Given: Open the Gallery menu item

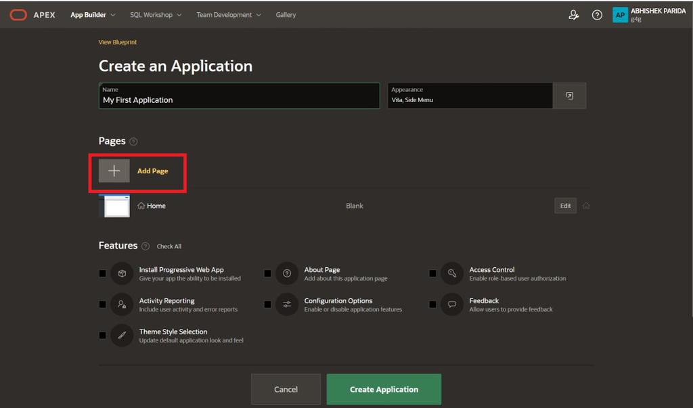Looking at the screenshot, I should [286, 15].
